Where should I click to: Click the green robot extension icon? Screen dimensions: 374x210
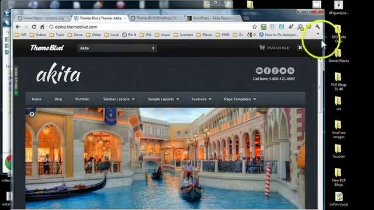[264, 27]
